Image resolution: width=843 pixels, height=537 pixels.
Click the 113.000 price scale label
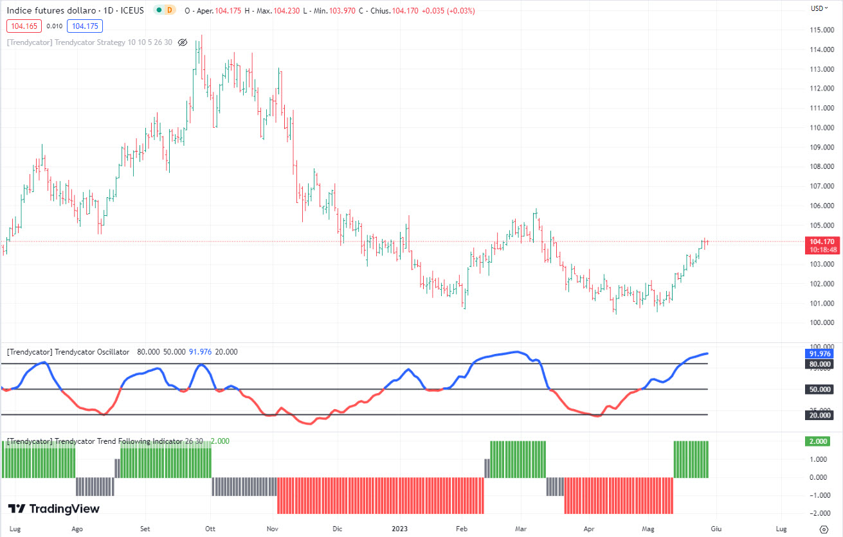[x=822, y=69]
